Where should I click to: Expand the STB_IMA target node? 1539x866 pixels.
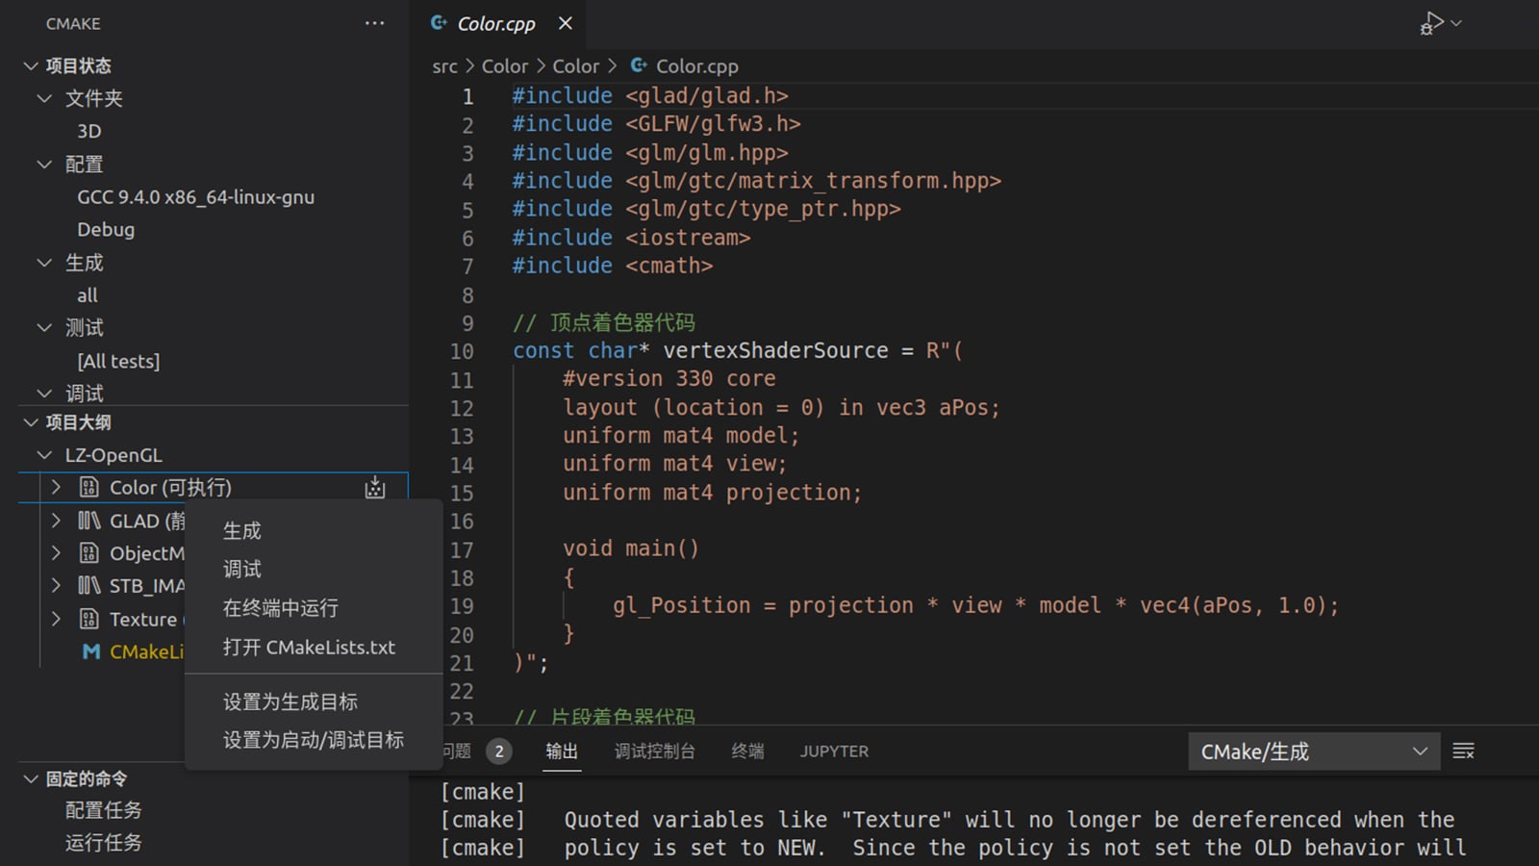click(x=56, y=586)
